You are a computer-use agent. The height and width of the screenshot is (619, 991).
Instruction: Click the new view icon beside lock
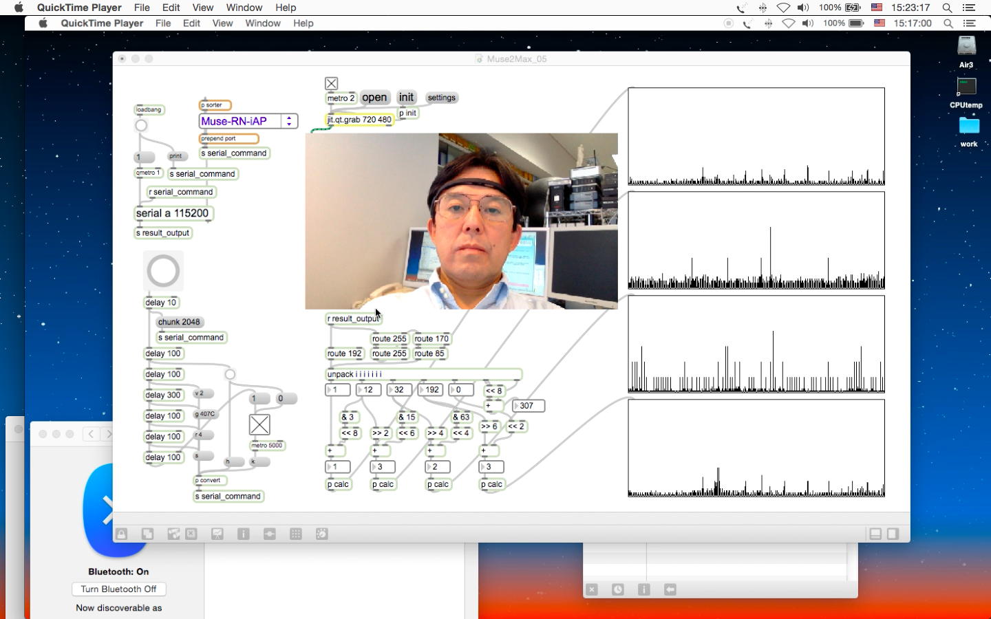pos(147,534)
